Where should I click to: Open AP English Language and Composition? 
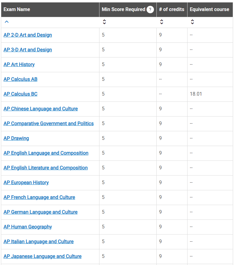click(x=46, y=153)
